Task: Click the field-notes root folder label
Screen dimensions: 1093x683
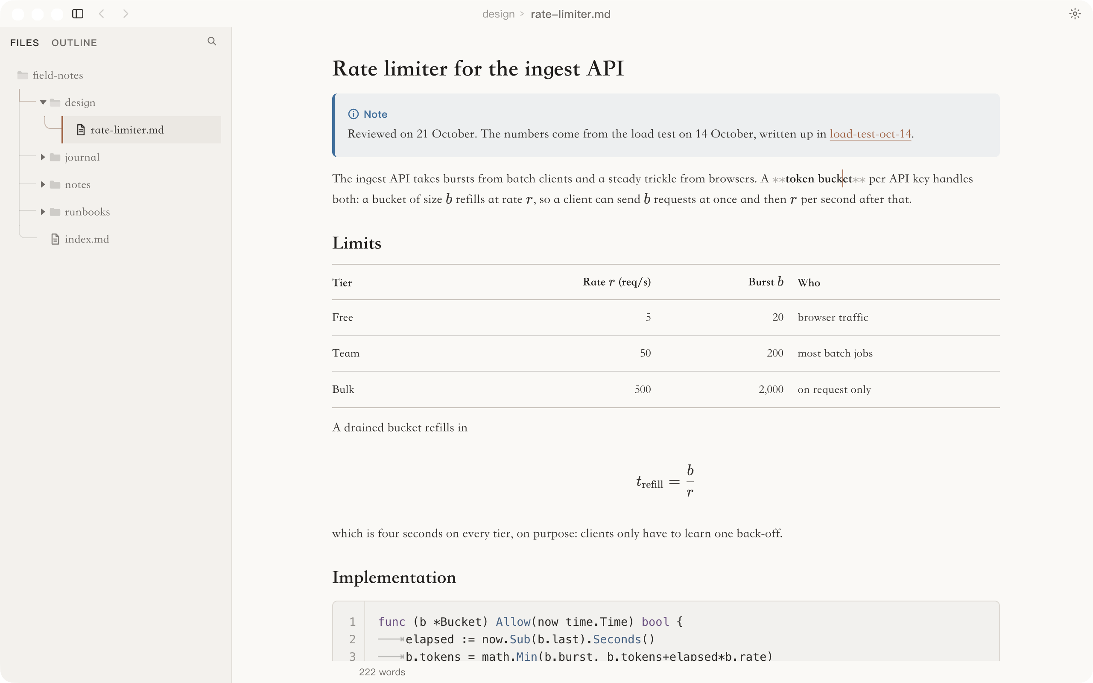Action: [x=58, y=75]
